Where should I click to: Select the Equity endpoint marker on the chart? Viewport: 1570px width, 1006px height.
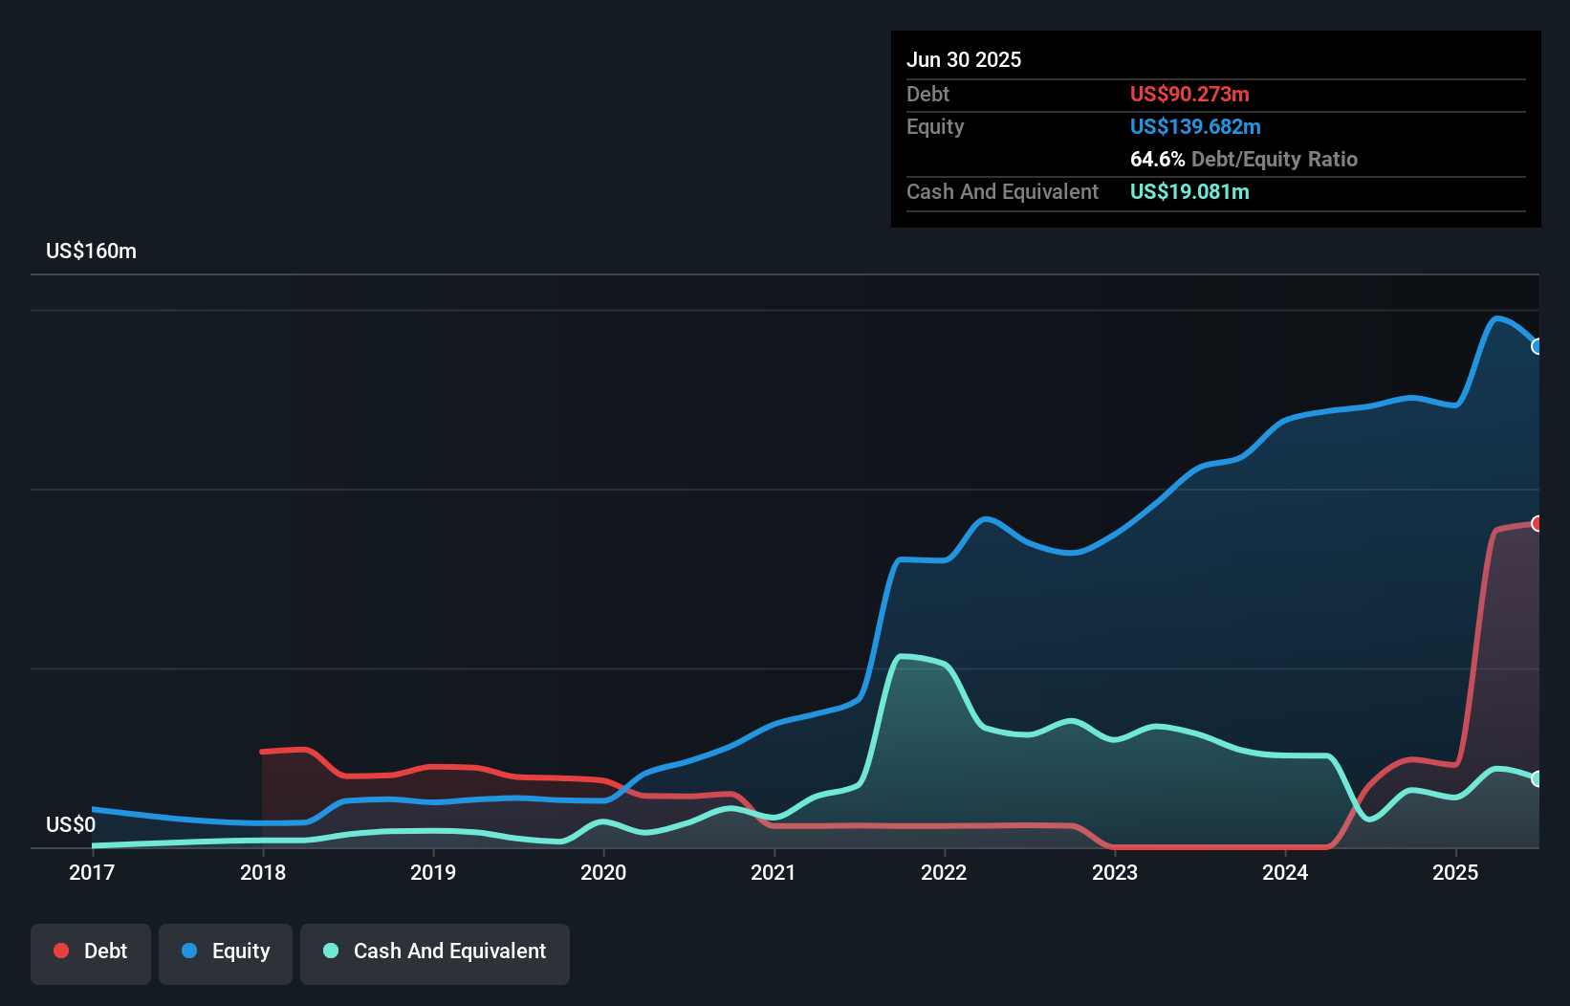pyautogui.click(x=1537, y=346)
